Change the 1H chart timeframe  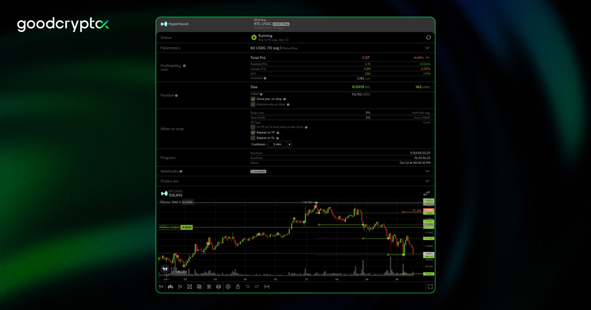[161, 287]
